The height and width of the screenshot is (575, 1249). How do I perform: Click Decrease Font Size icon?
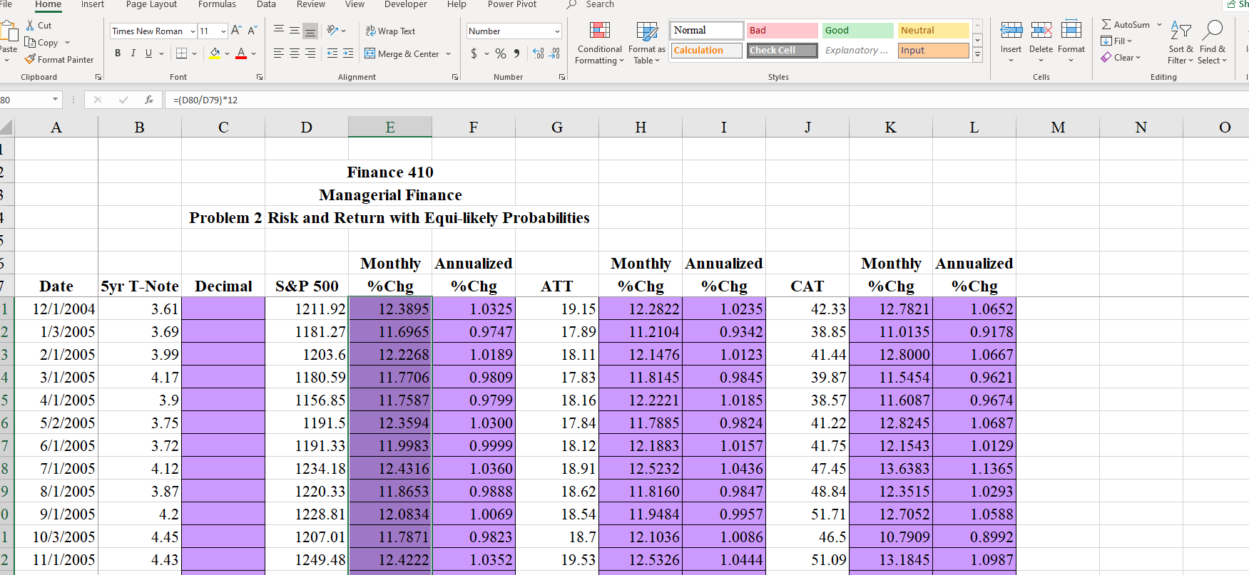[x=252, y=31]
